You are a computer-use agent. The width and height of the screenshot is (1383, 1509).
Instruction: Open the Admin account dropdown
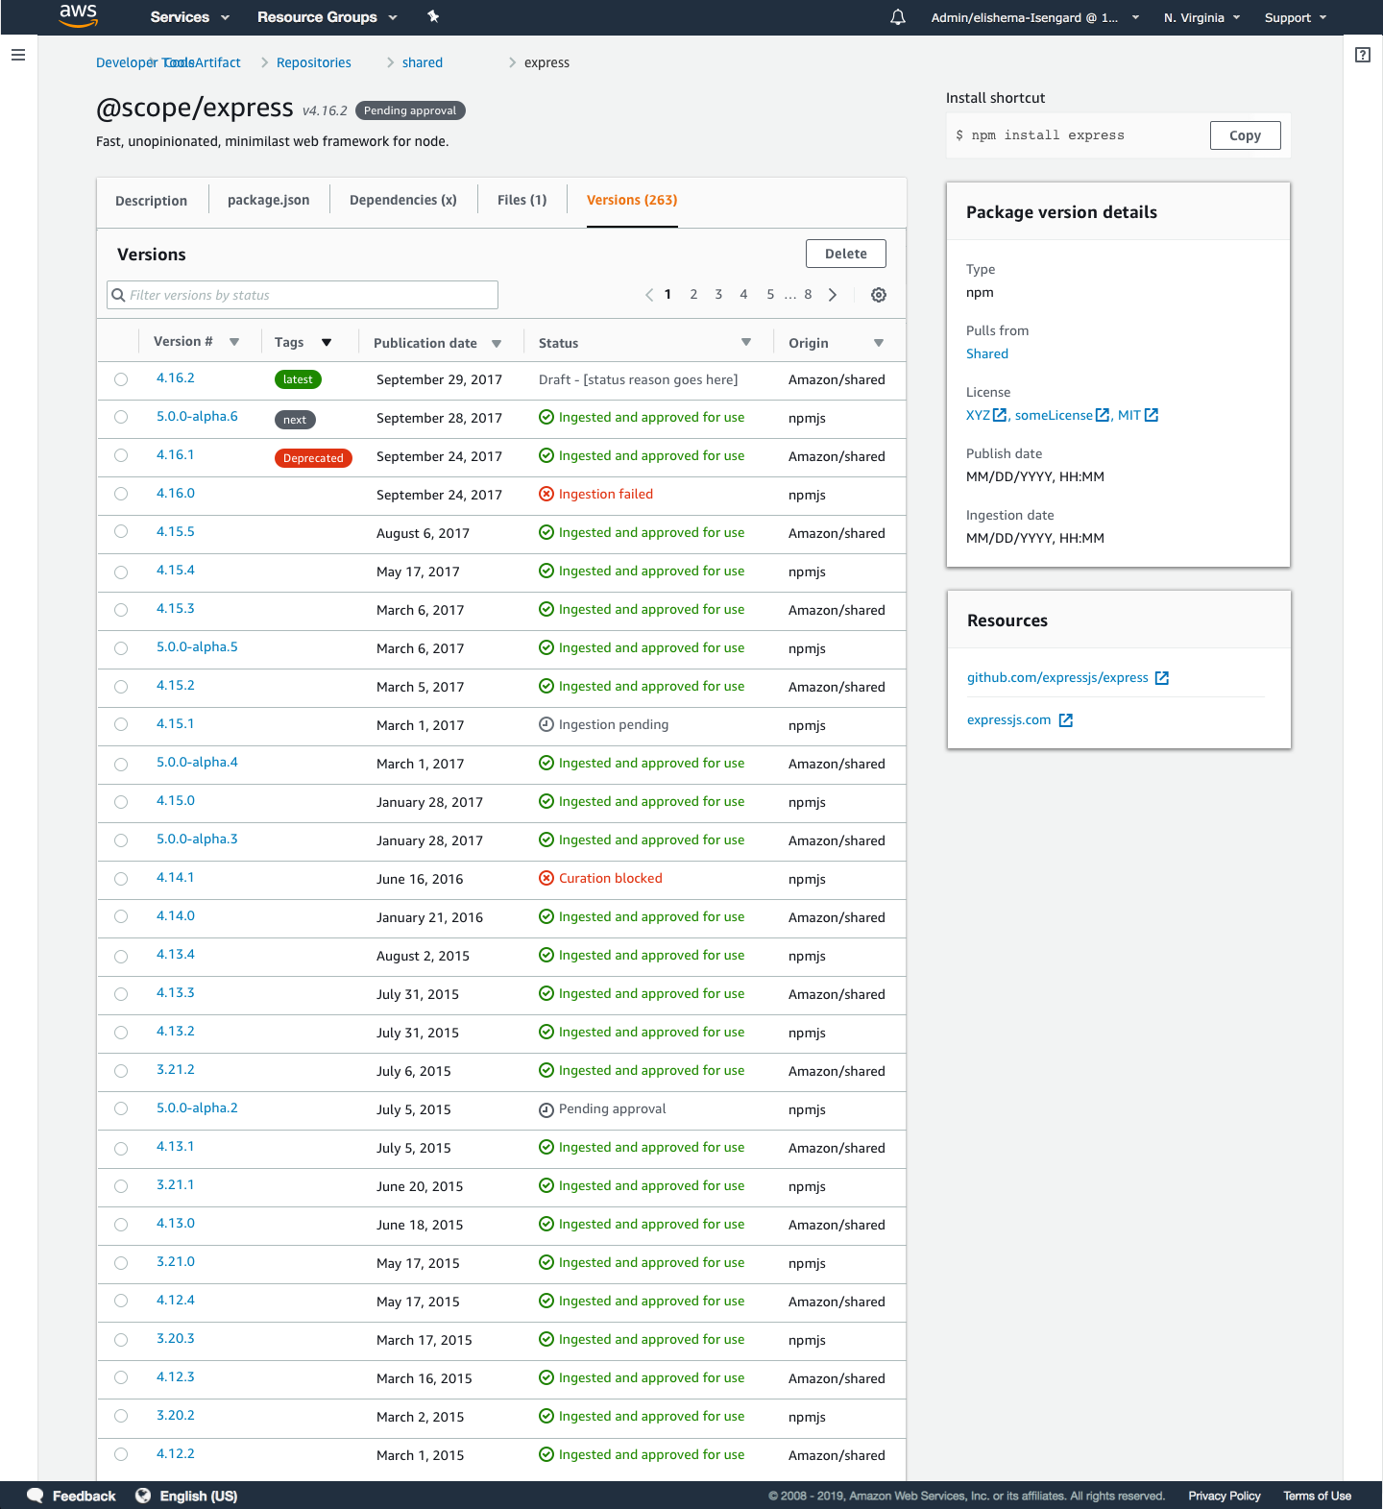(x=1035, y=17)
